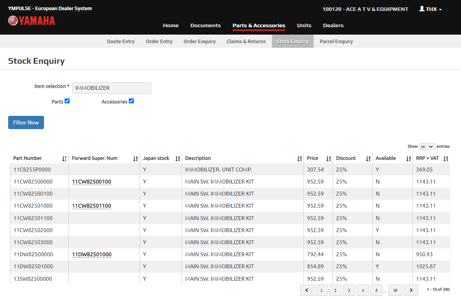Sort table by Part Number column icon

point(64,159)
